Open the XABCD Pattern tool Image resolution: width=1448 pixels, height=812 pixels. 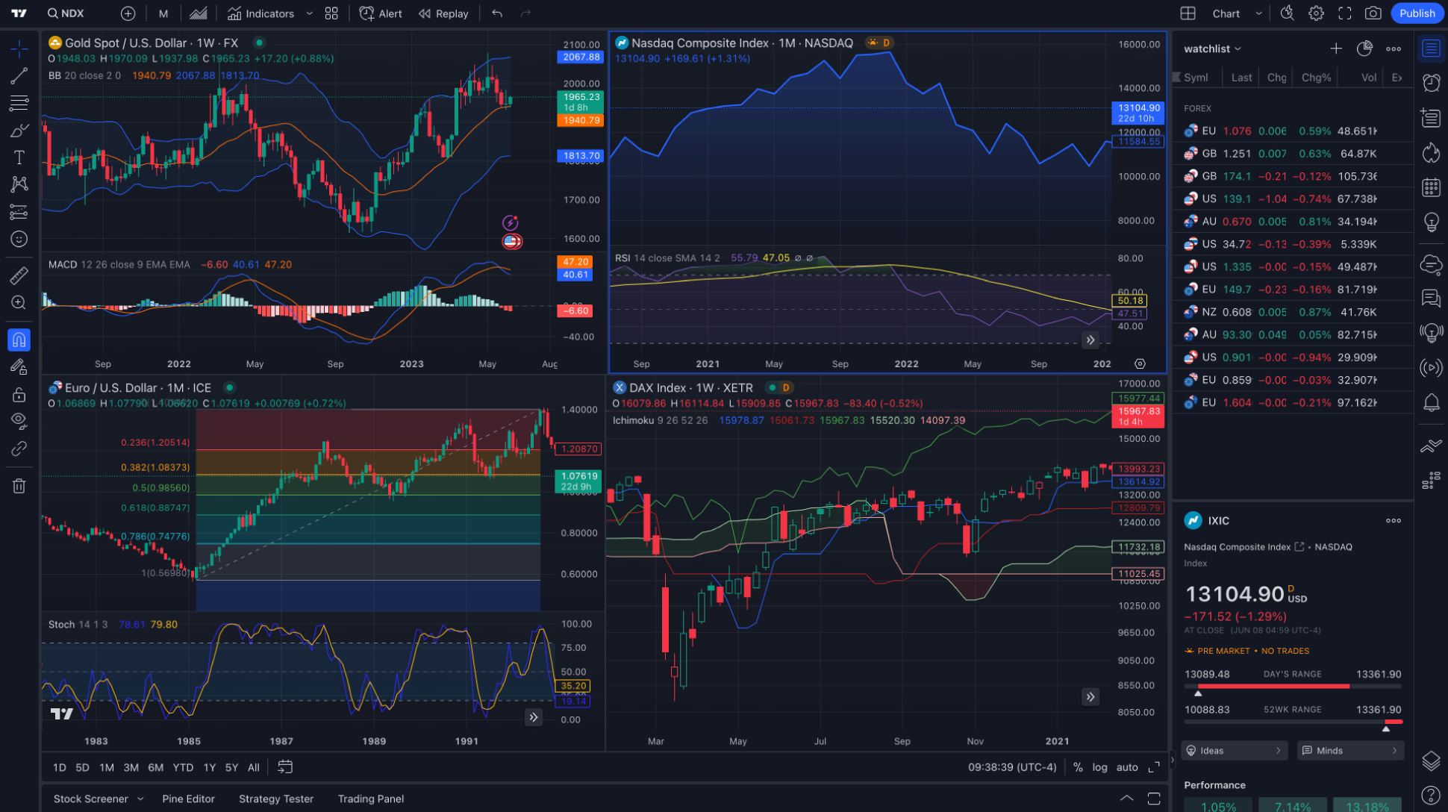(x=19, y=184)
